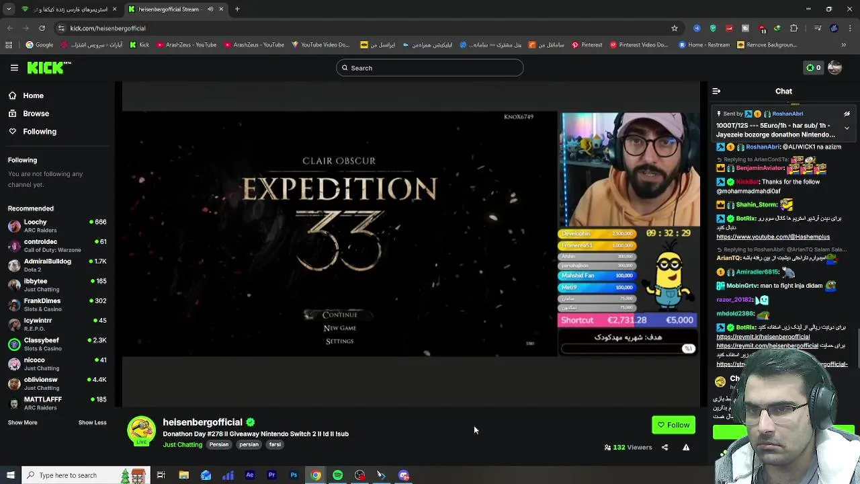The height and width of the screenshot is (484, 860).
Task: Open the Kick bookmark
Action: [x=140, y=45]
